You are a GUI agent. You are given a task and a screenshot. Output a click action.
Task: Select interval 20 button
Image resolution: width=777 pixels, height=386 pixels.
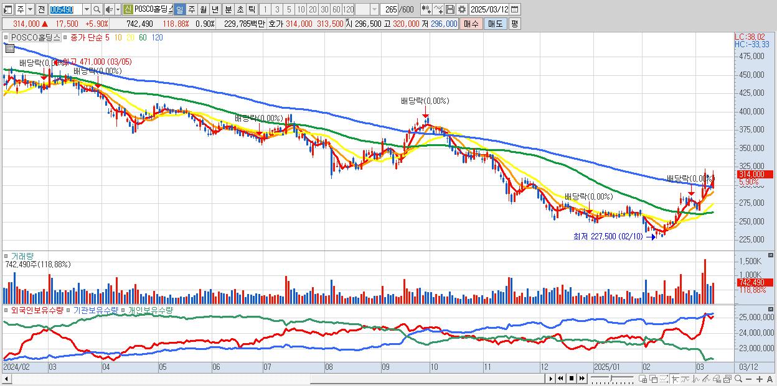[x=313, y=9]
